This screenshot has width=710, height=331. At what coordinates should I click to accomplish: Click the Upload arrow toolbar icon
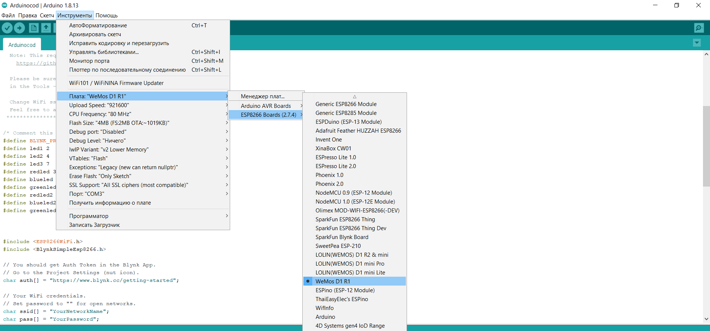19,28
